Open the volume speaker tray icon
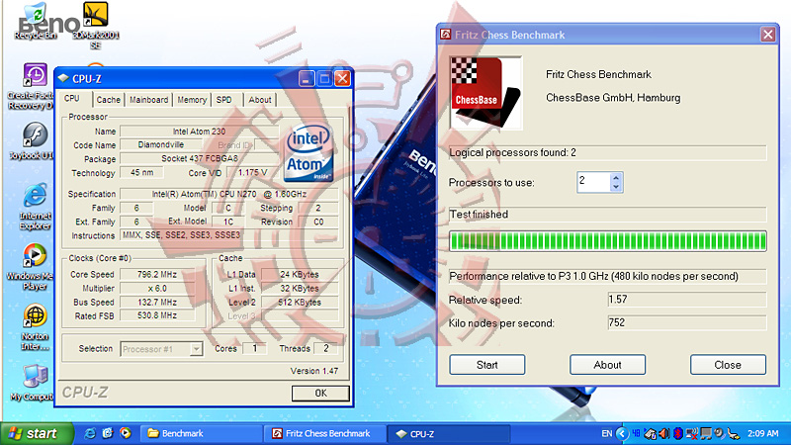This screenshot has width=791, height=445. [x=664, y=433]
